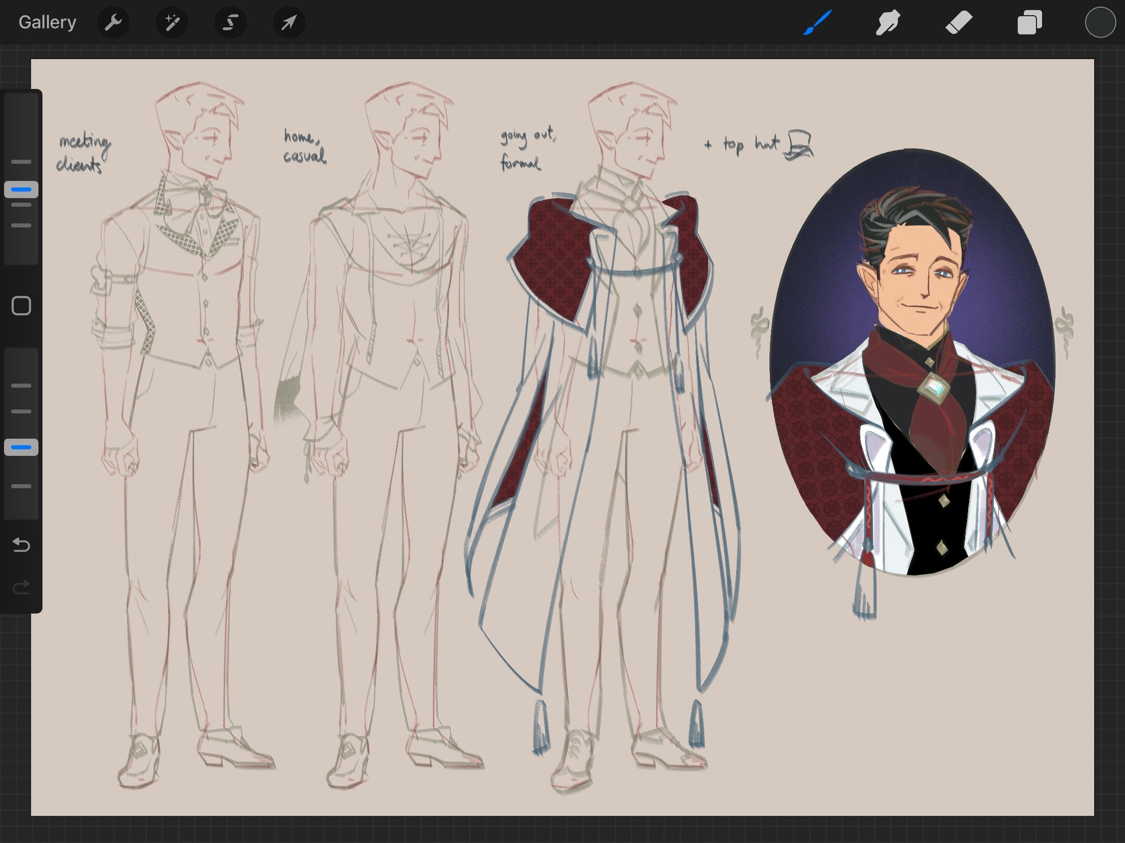The width and height of the screenshot is (1125, 843).
Task: Activate the Transform arrow tool
Action: click(x=289, y=22)
